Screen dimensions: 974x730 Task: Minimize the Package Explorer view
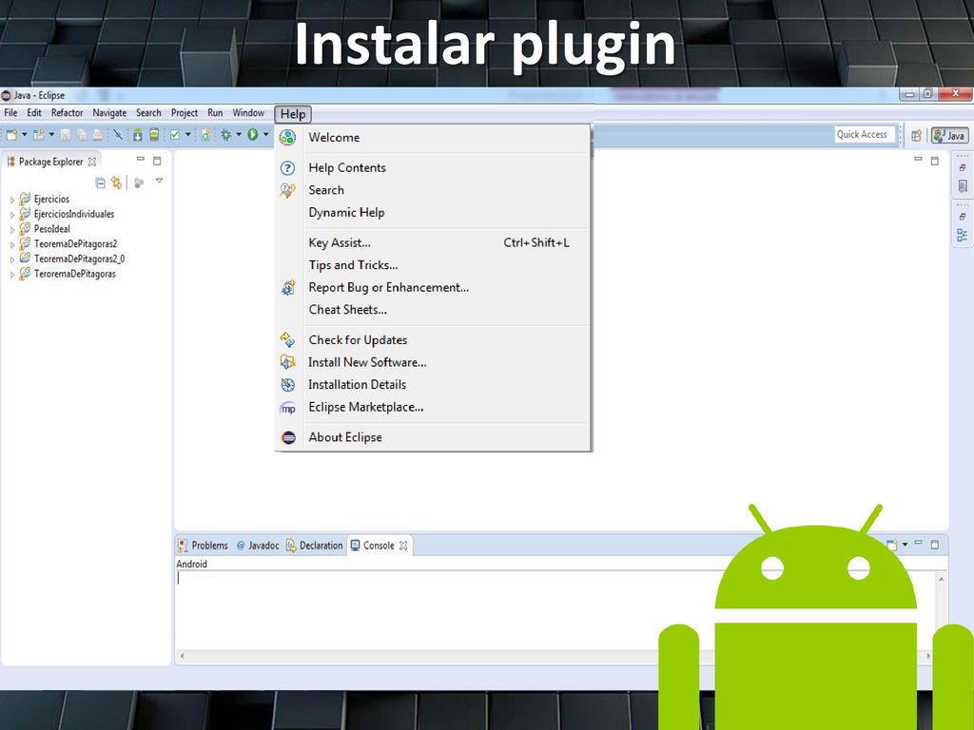(141, 160)
